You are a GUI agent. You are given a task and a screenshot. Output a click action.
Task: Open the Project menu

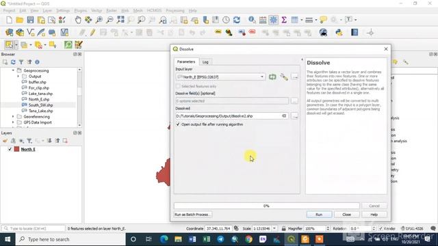point(9,11)
